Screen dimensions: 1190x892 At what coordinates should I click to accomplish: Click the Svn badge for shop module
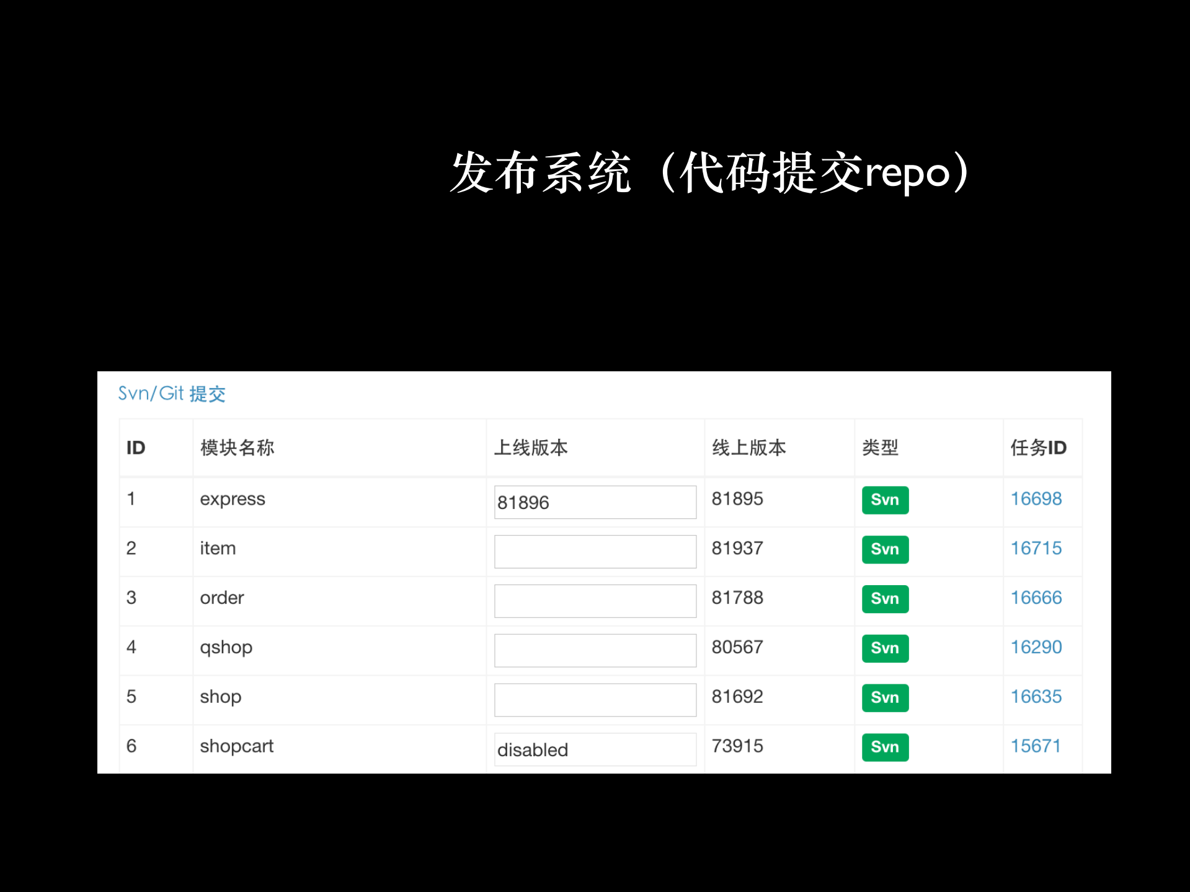tap(884, 698)
